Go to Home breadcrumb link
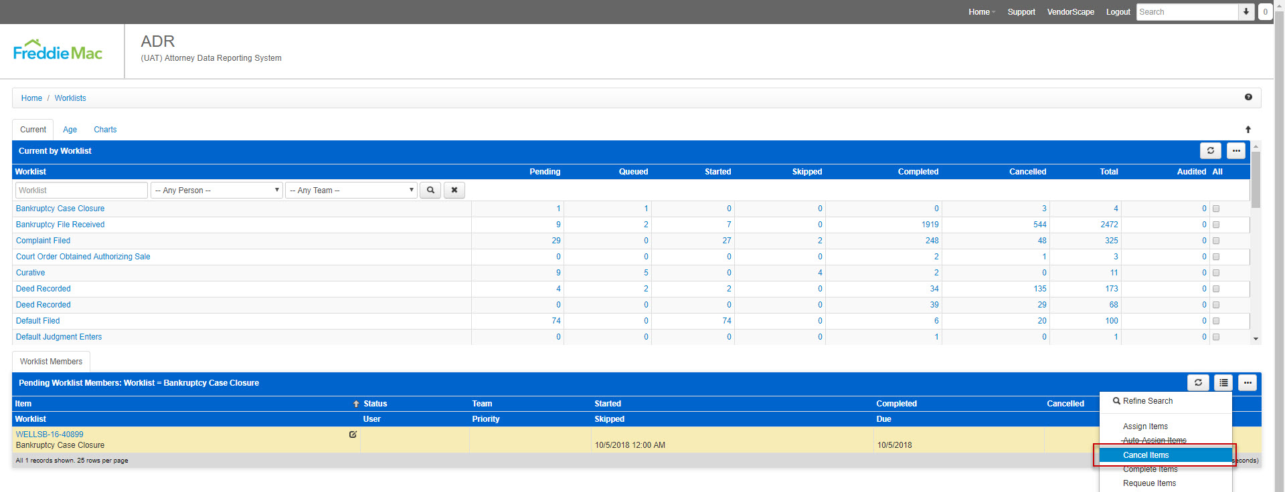 pos(31,98)
